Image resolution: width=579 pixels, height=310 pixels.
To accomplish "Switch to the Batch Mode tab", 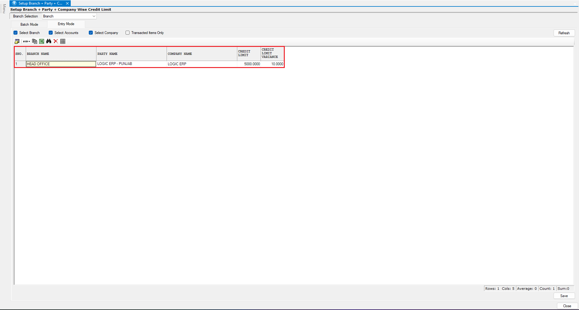I will pyautogui.click(x=29, y=25).
